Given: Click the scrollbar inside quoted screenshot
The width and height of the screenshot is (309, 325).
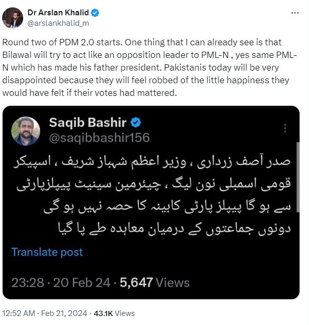Looking at the screenshot, I should tap(298, 177).
